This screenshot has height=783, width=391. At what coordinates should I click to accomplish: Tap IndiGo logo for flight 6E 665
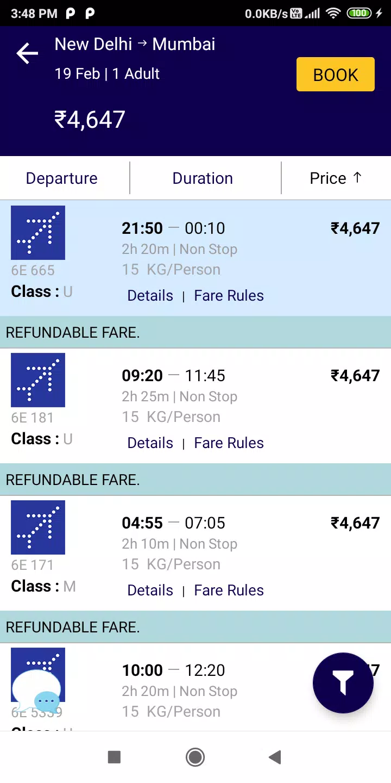[x=38, y=232]
